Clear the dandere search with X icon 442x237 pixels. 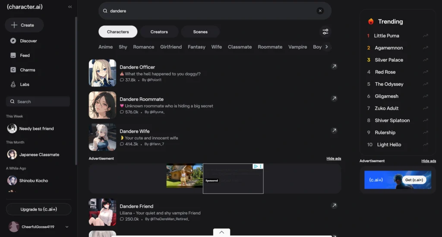320,11
